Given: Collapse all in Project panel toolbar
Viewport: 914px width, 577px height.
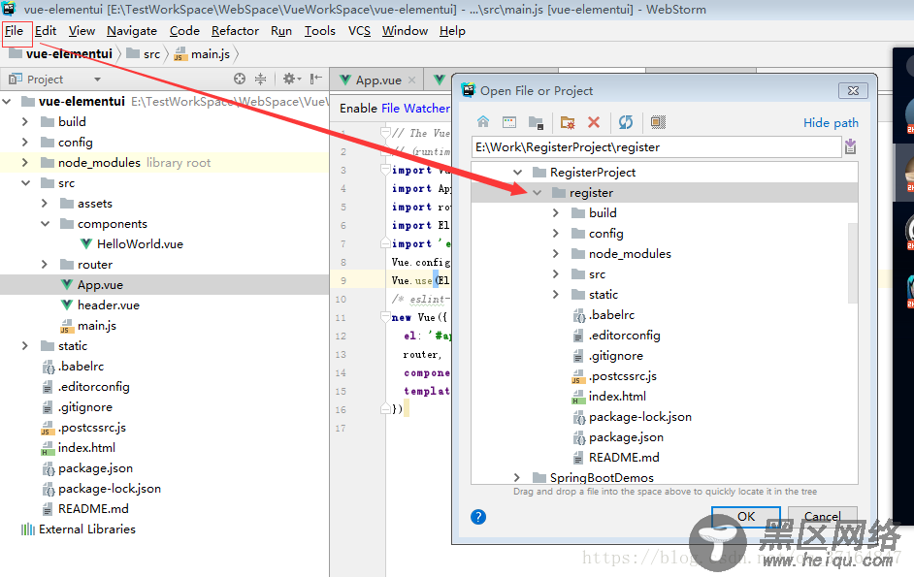Looking at the screenshot, I should click(261, 79).
